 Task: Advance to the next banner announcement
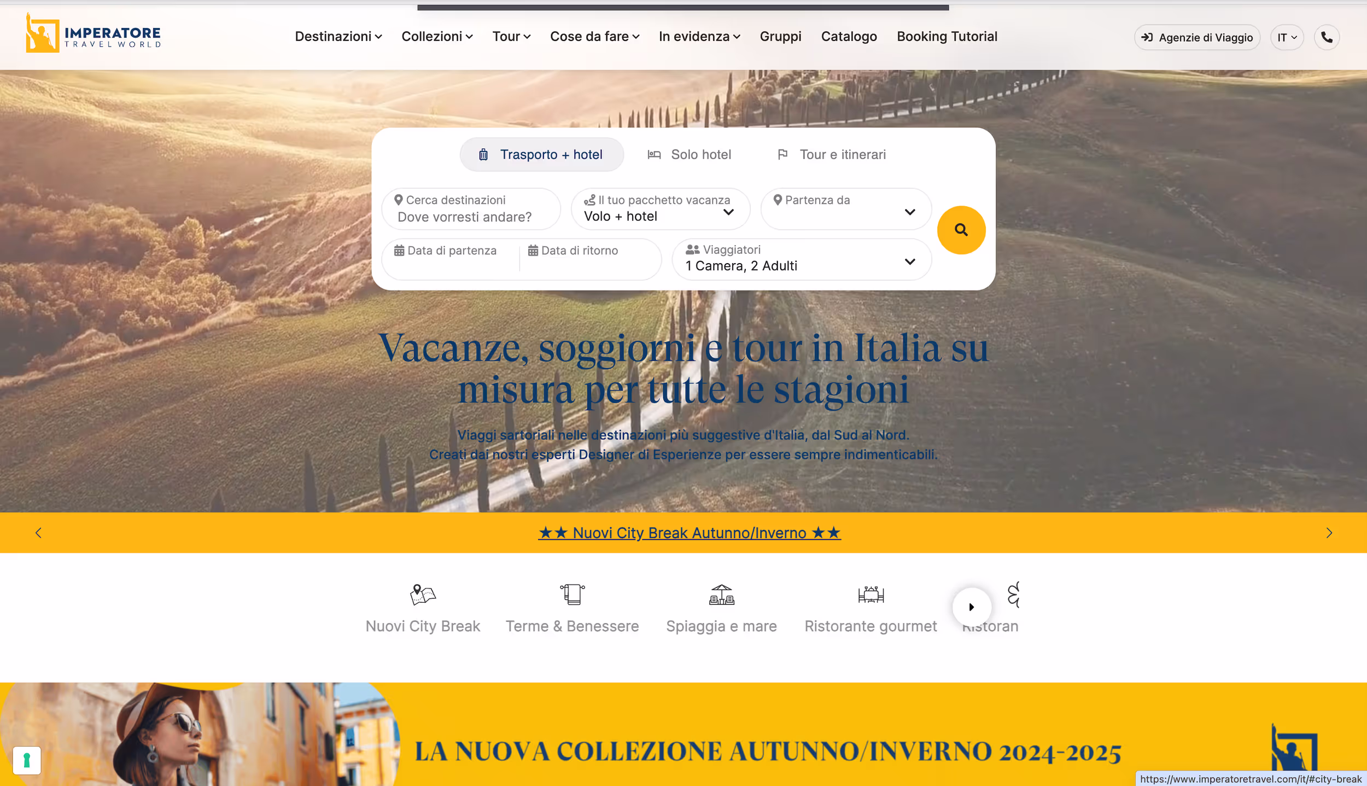(x=1329, y=533)
